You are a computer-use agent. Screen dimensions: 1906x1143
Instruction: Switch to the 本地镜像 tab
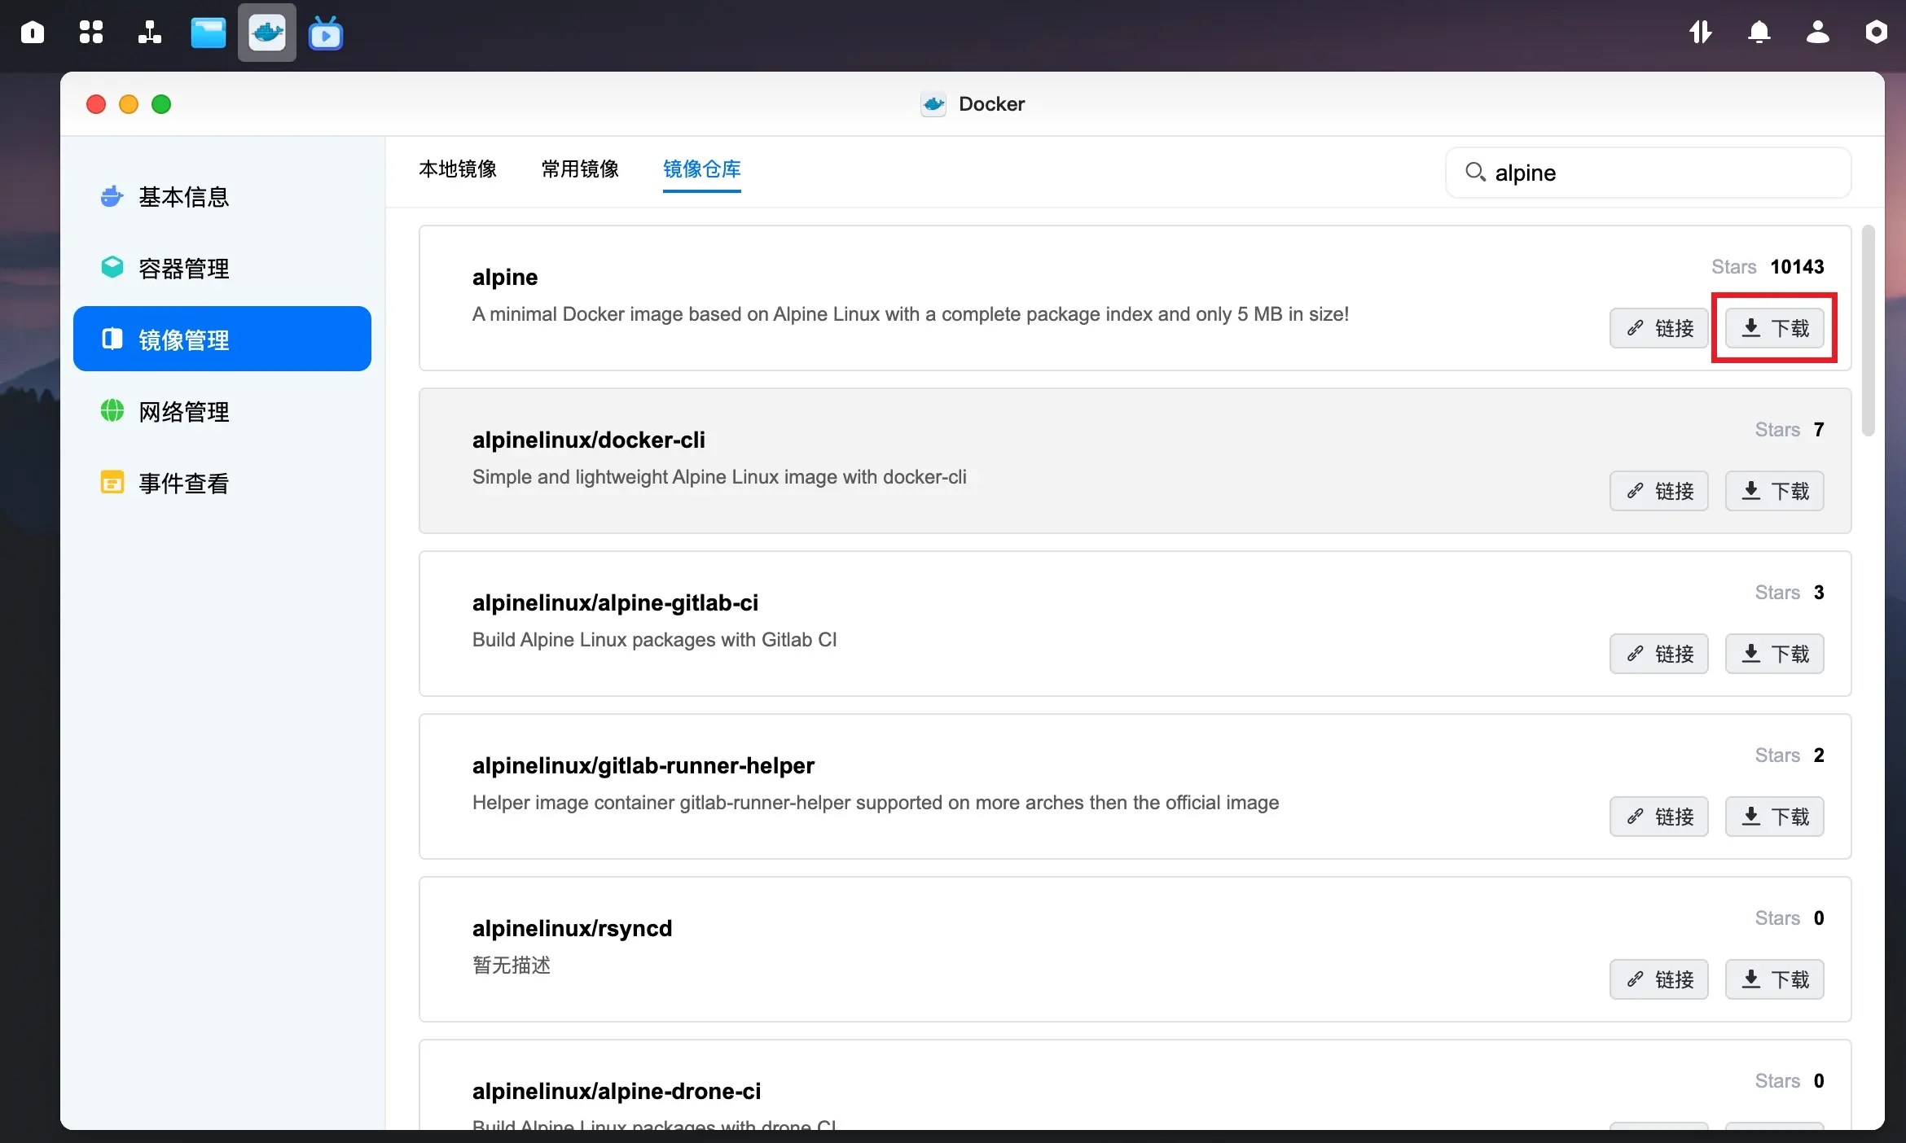pos(457,169)
